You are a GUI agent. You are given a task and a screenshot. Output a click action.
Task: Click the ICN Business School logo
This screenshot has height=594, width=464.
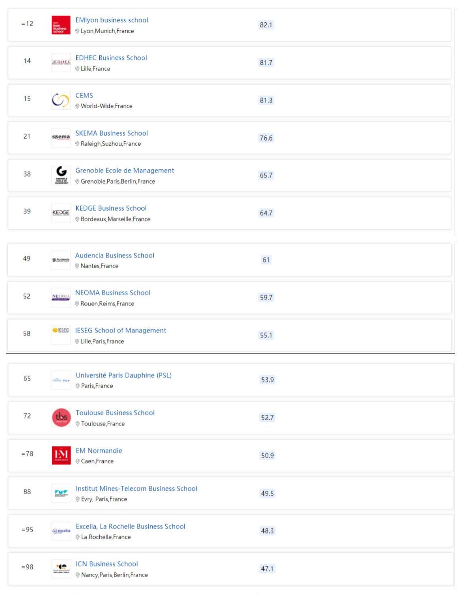pyautogui.click(x=61, y=568)
